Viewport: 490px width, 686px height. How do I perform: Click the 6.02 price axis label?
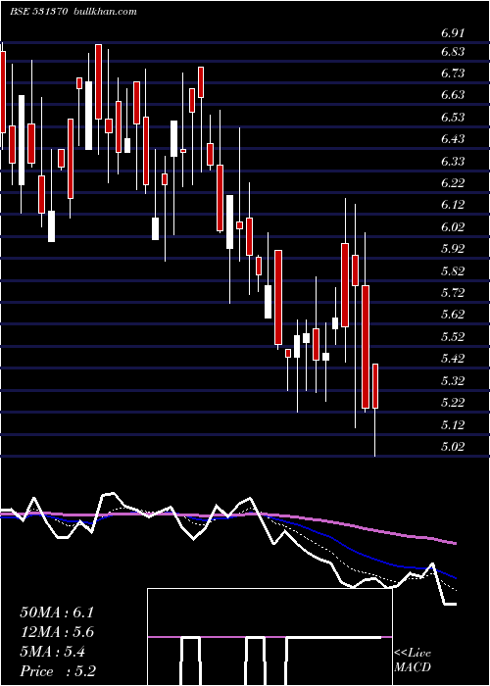[x=453, y=226]
